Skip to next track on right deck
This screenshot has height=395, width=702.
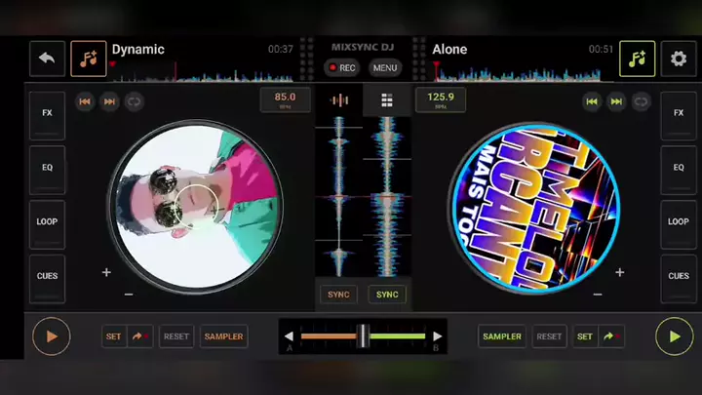(x=616, y=101)
